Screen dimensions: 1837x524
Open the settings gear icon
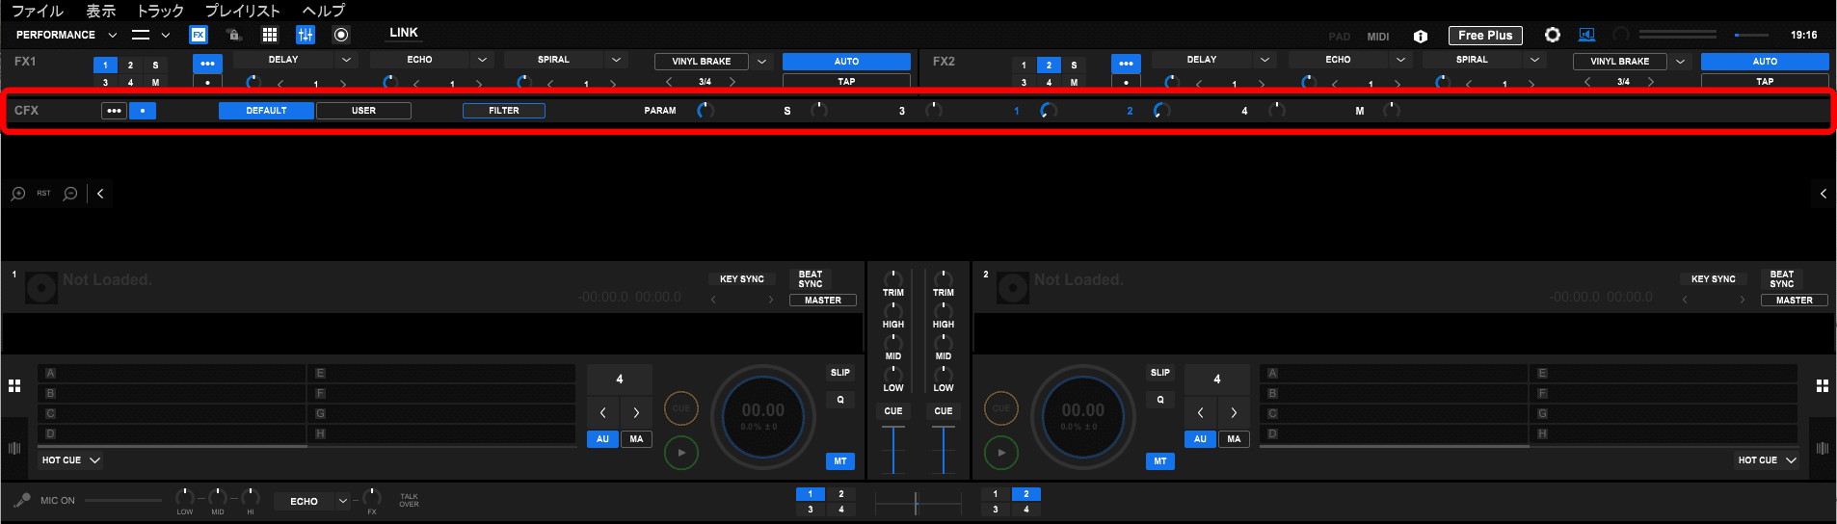1553,35
